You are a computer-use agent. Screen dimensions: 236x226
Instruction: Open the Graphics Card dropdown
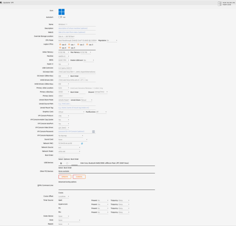pyautogui.click(x=71, y=112)
